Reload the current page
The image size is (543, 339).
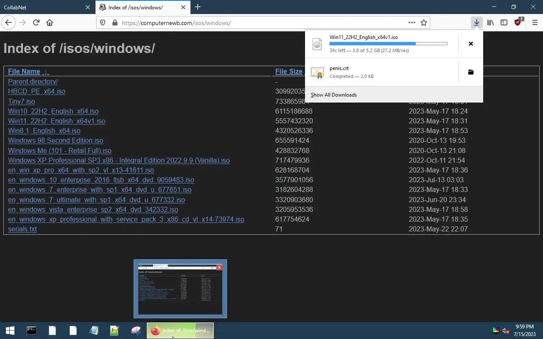click(36, 22)
